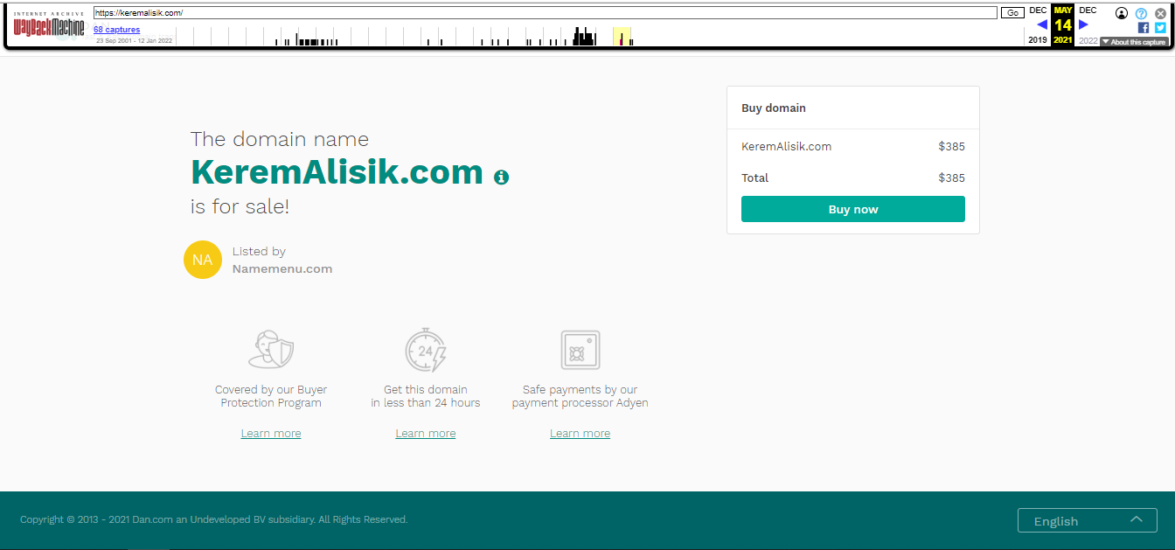Viewport: 1175px width, 550px height.
Task: Click the Wayback URL input field
Action: tap(546, 12)
